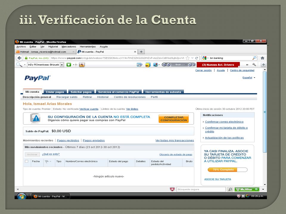Reload the page with the refresh icon
Screen dimensions: 286x214
[196, 58]
